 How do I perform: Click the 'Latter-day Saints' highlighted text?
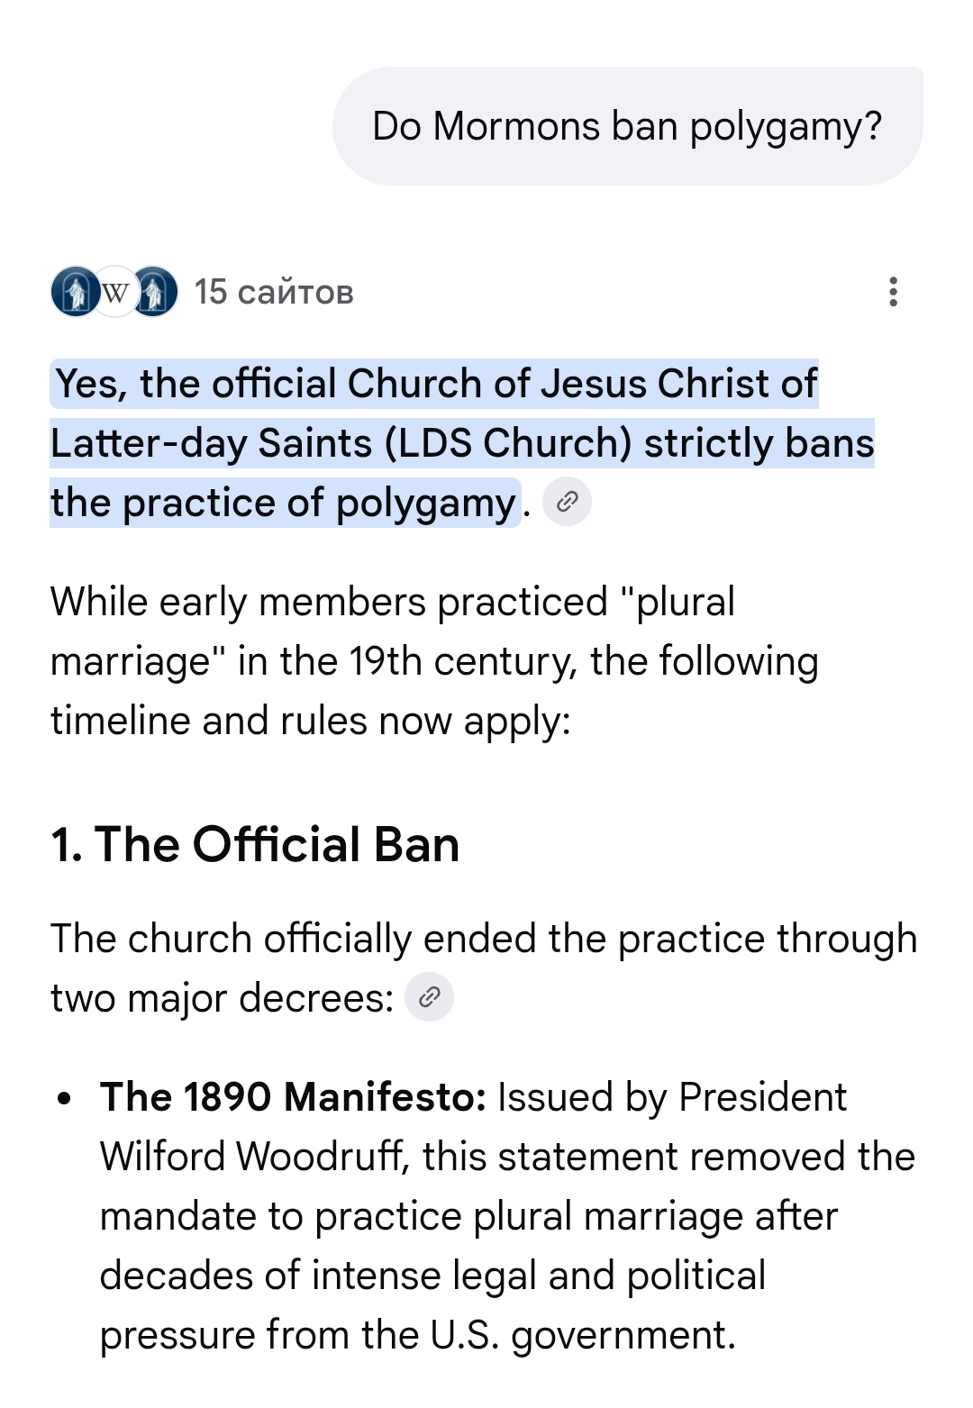[212, 443]
